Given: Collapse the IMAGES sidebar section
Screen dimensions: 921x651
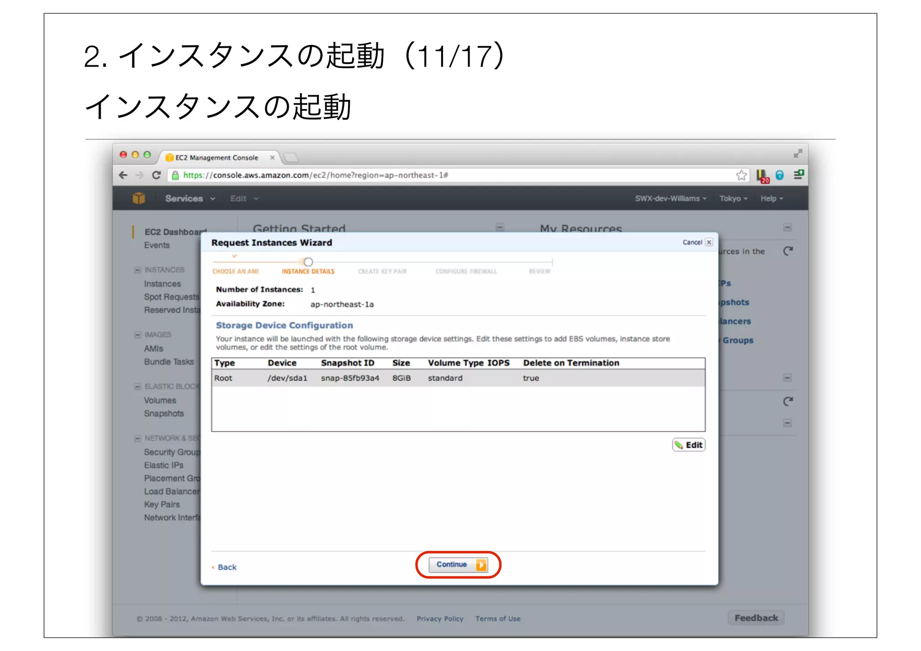Looking at the screenshot, I should (138, 335).
